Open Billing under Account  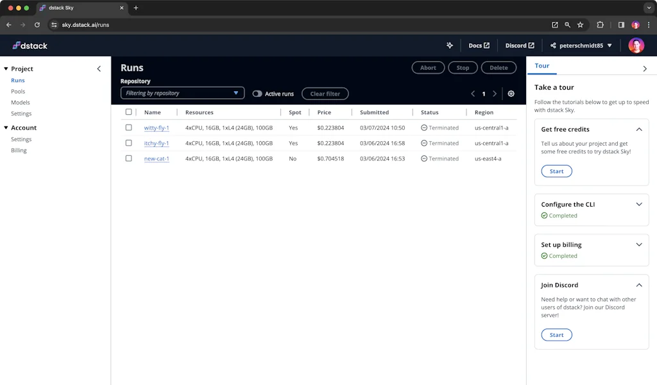19,150
